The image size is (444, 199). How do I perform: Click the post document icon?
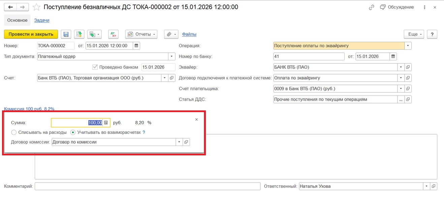pos(79,34)
